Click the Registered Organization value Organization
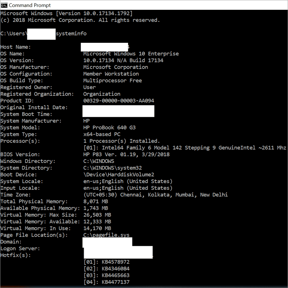Image resolution: width=288 pixels, height=288 pixels. tap(102, 94)
